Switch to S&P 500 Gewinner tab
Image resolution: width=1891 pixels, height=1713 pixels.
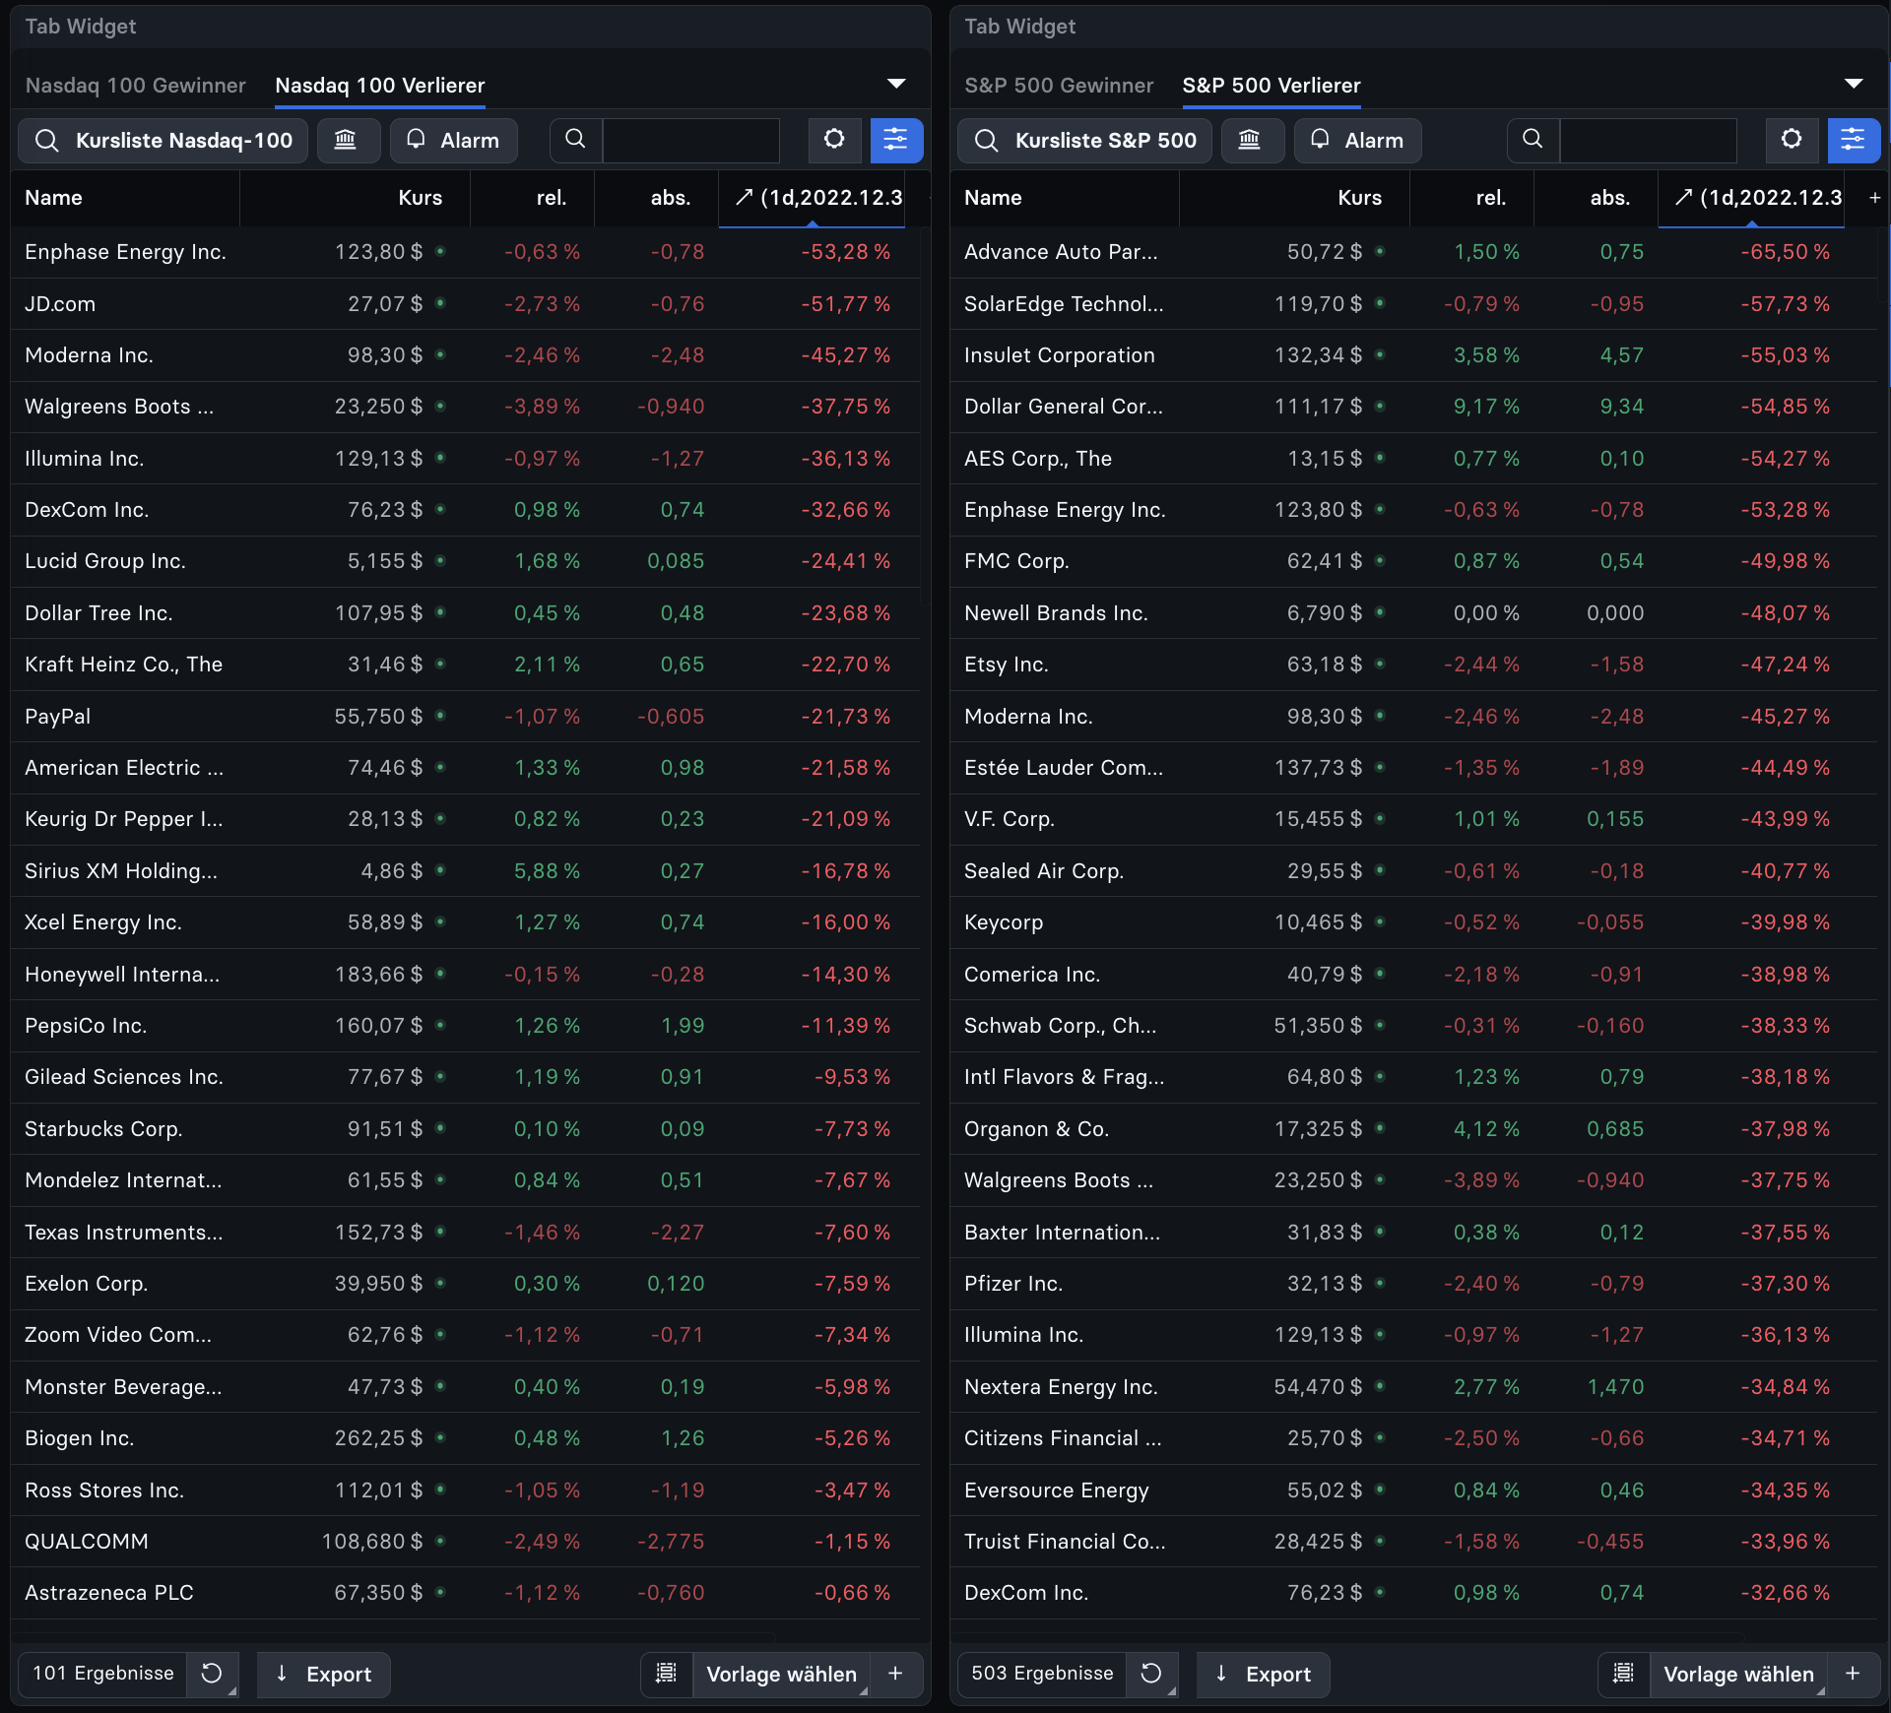[1059, 86]
